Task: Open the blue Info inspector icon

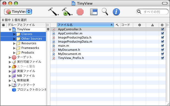Action: click(x=116, y=12)
